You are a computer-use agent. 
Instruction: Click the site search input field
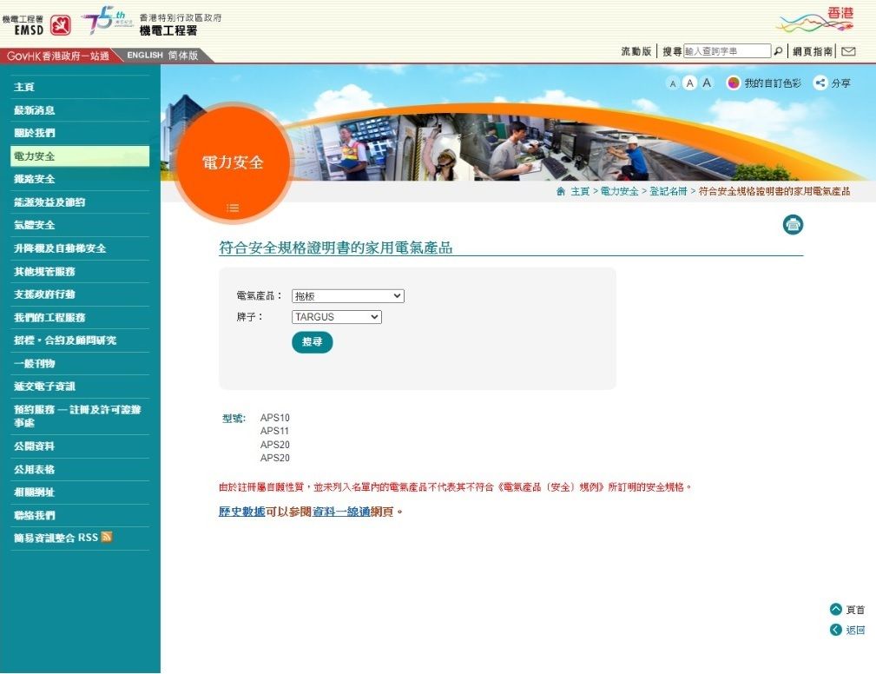tap(727, 52)
